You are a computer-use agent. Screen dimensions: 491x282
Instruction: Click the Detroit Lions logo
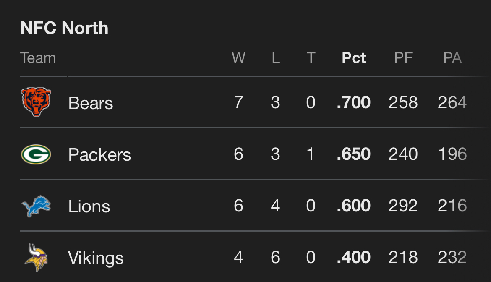[36, 206]
